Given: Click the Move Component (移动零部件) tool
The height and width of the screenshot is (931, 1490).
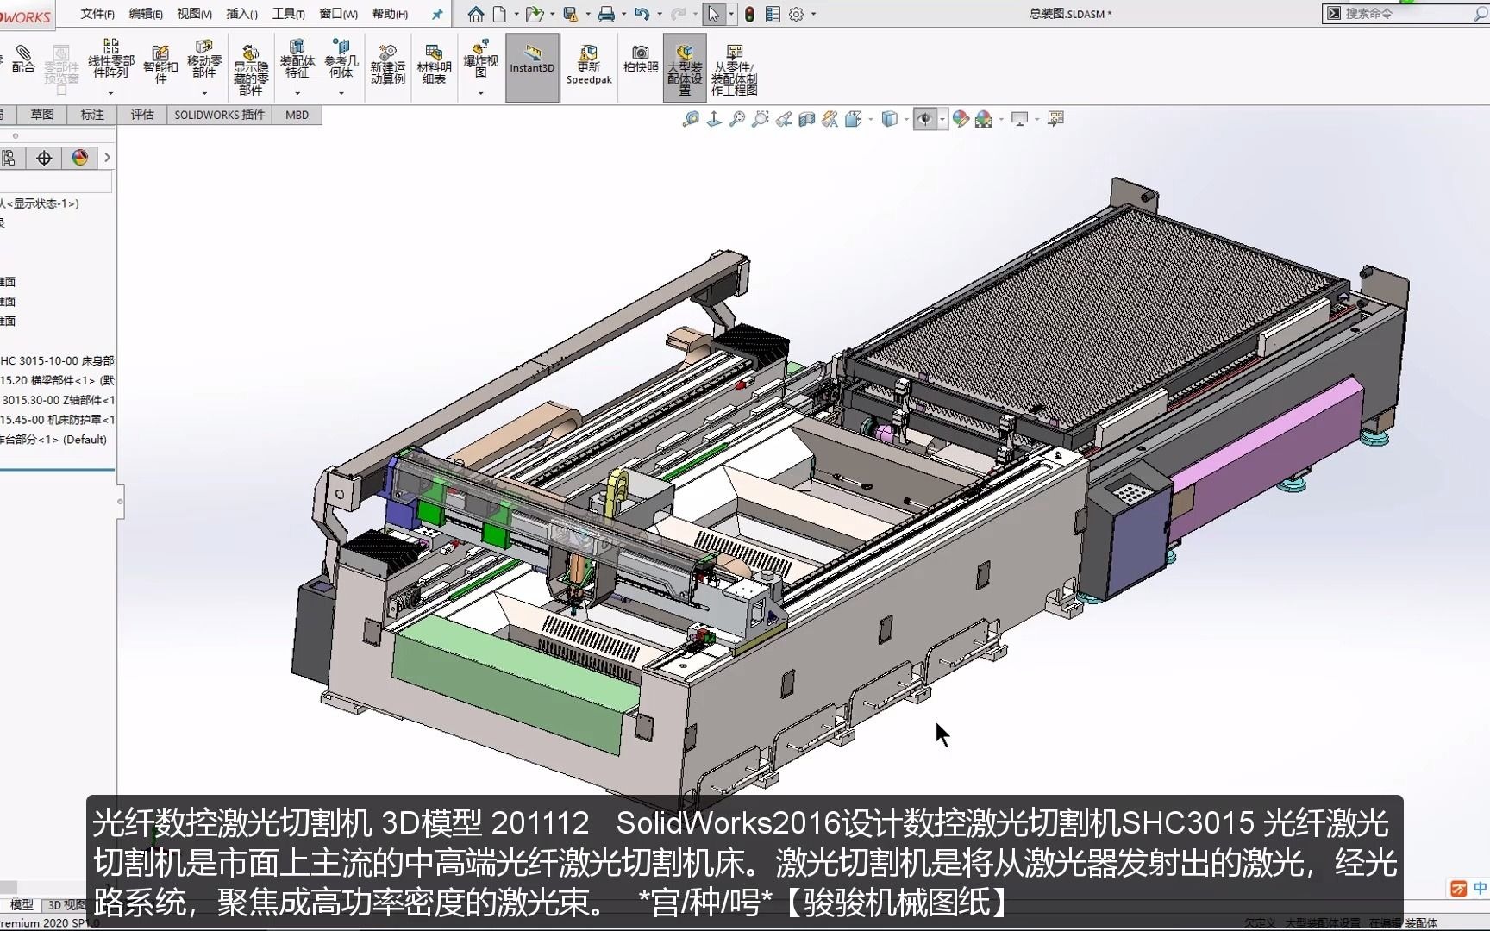Looking at the screenshot, I should [x=204, y=59].
